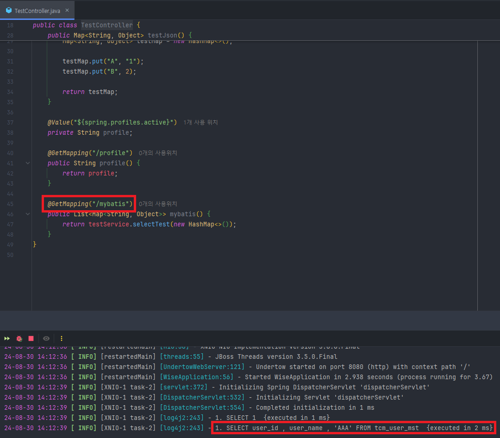Click the TestController class name in sticky header
The width and height of the screenshot is (500, 438).
tap(106, 25)
